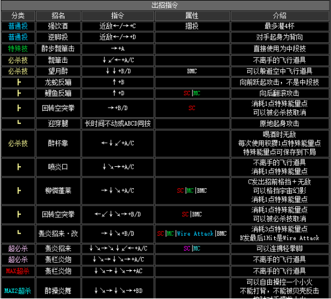Click the command '↑+B'
The width and height of the screenshot is (331, 299).
[x=118, y=82]
